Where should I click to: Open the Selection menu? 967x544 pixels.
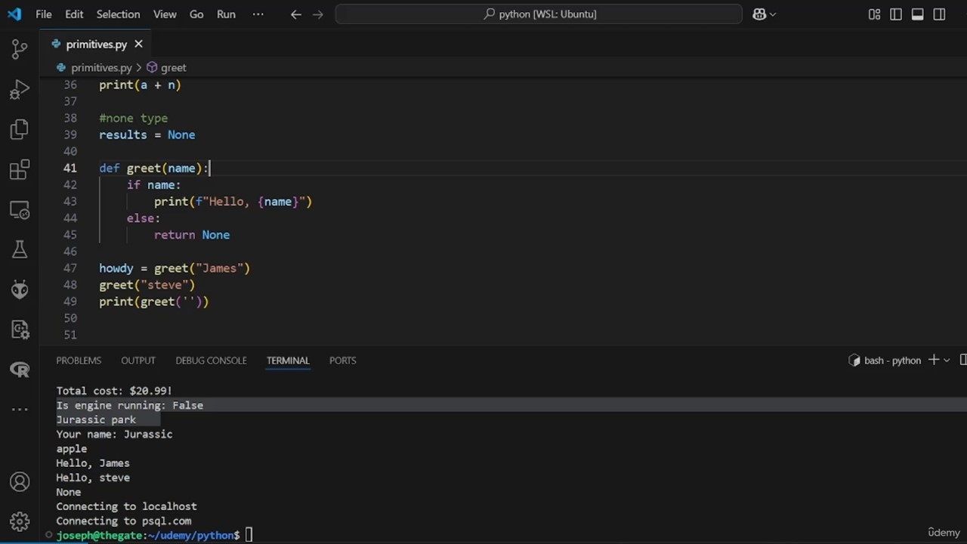[x=118, y=14]
